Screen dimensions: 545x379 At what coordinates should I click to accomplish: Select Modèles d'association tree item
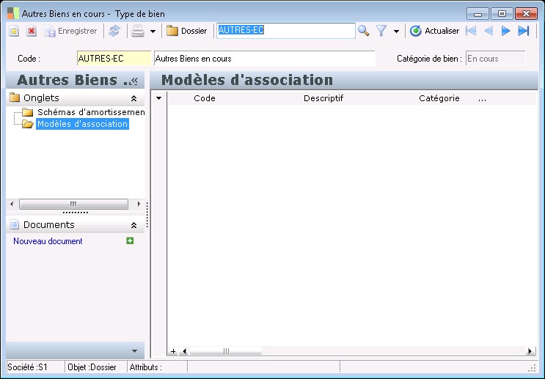tap(82, 124)
